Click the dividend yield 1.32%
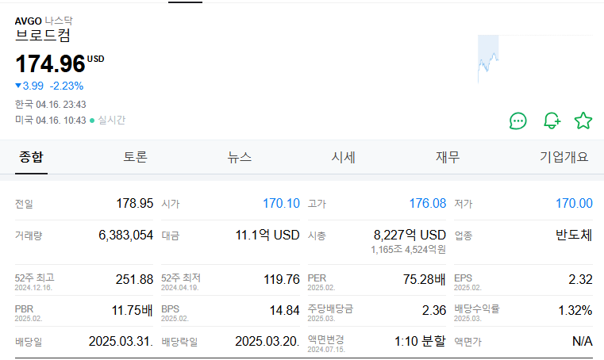Screen dimensions: 604x360 coord(575,310)
